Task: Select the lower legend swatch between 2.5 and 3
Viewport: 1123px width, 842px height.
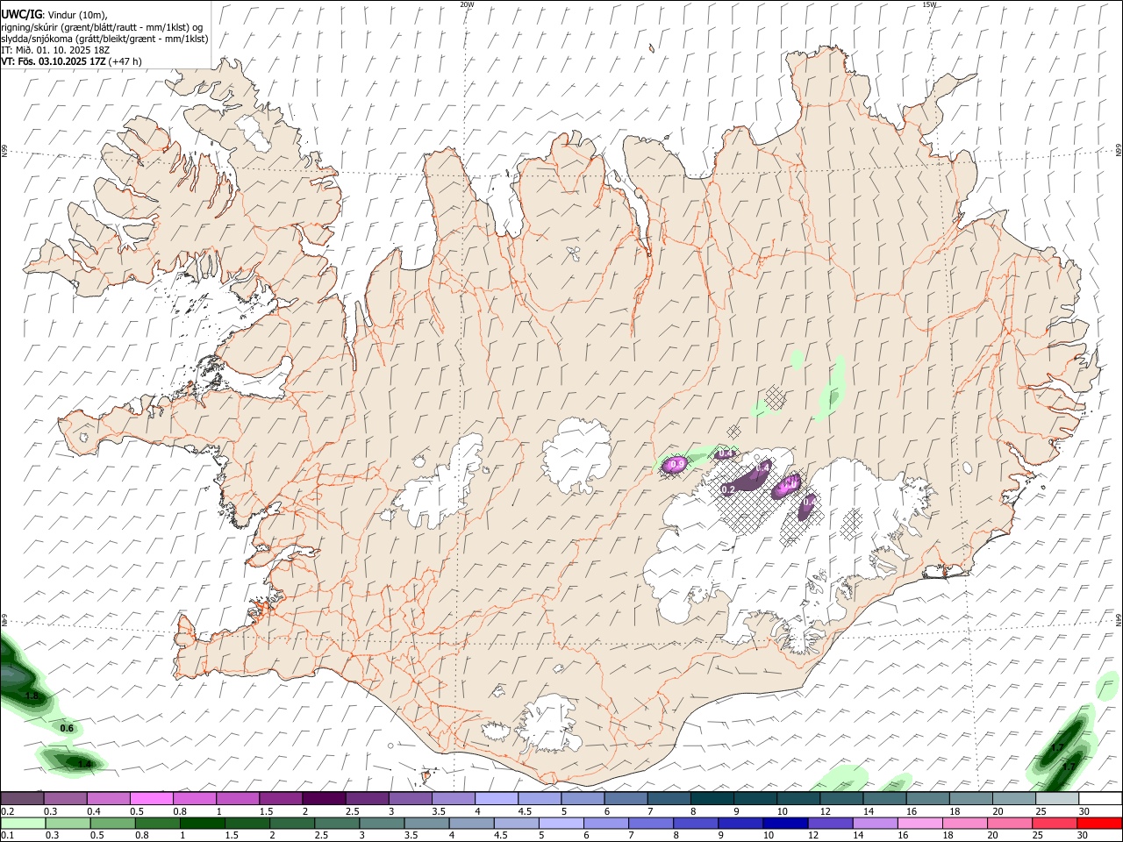Action: point(338,823)
